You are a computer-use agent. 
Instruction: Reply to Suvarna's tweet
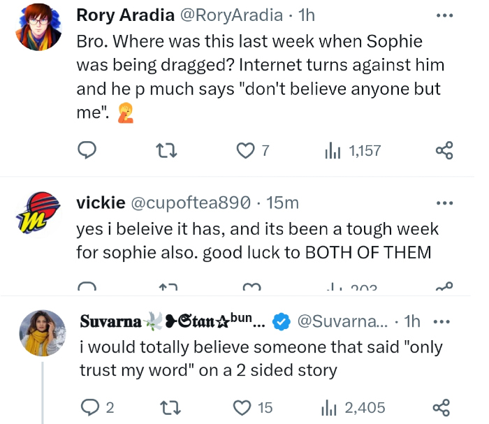[89, 407]
